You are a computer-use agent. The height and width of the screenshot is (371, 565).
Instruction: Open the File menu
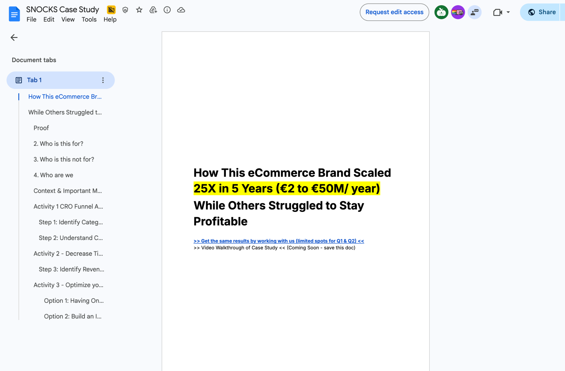click(x=31, y=19)
